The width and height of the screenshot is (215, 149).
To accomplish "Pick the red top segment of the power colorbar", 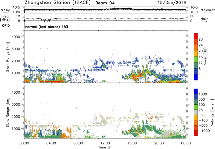I will point(196,36).
